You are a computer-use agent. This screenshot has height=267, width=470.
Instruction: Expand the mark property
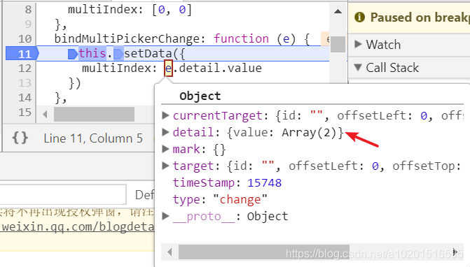(165, 149)
